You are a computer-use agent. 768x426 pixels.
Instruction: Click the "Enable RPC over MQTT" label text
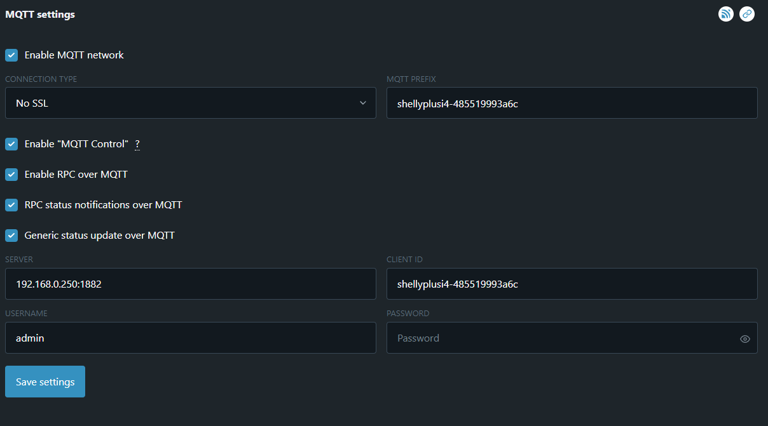tap(76, 175)
